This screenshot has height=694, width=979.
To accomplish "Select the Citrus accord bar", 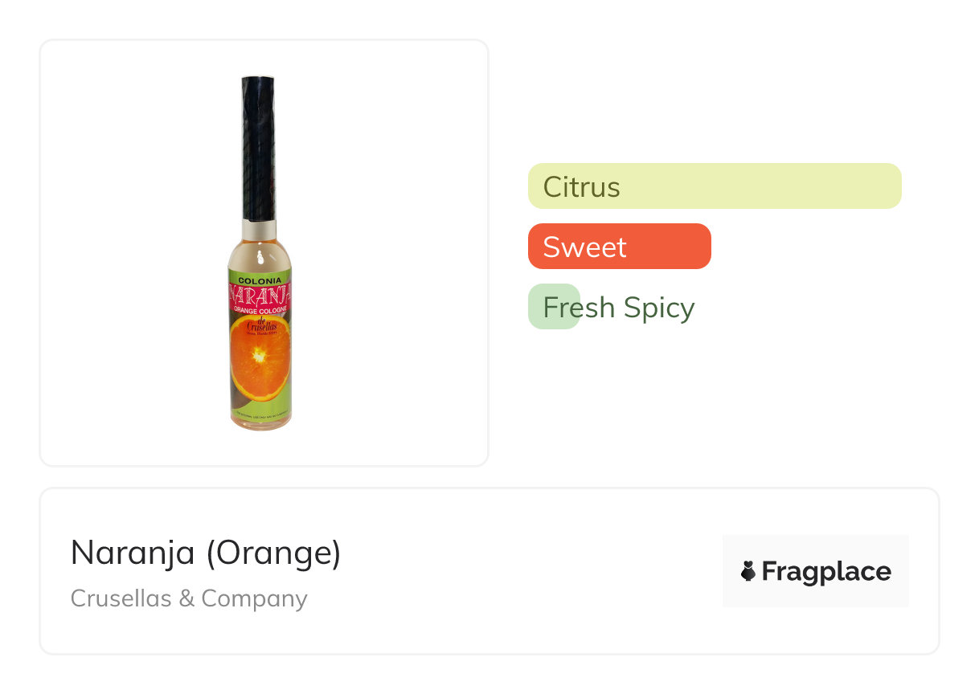I will pos(715,186).
